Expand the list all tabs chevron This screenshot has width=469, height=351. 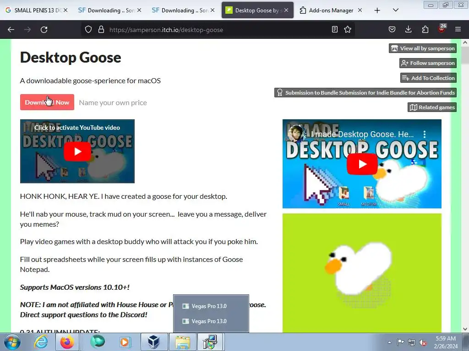coord(396,10)
